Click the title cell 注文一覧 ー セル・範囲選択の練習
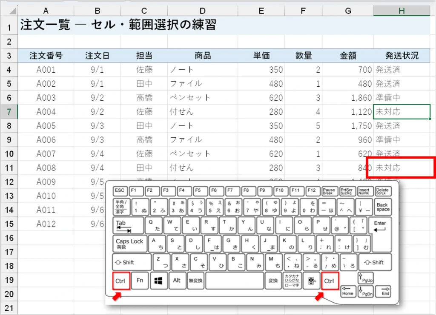The width and height of the screenshot is (436, 315). (224, 25)
